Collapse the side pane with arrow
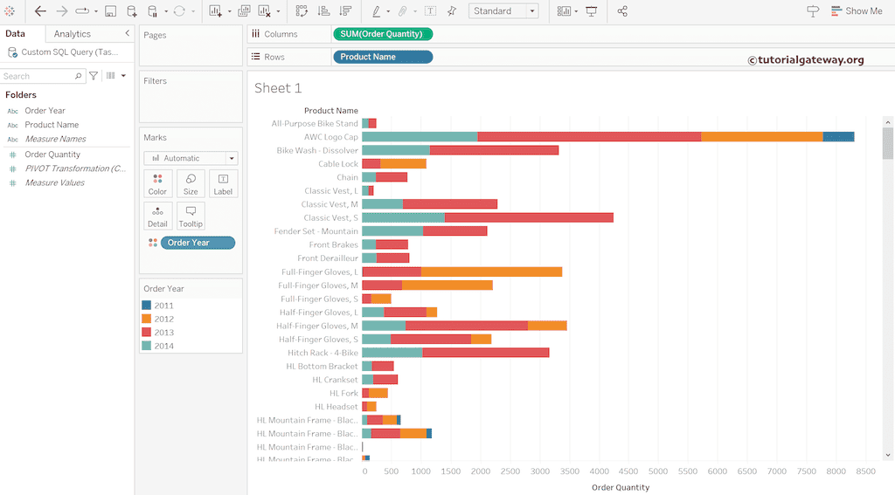Image resolution: width=895 pixels, height=495 pixels. [x=127, y=33]
